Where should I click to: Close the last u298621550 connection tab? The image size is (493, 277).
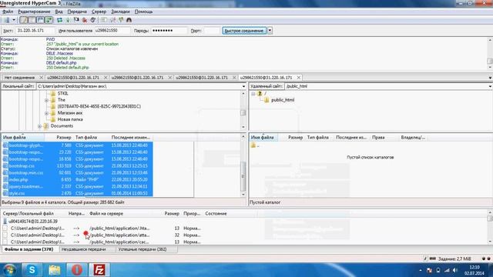click(x=298, y=77)
